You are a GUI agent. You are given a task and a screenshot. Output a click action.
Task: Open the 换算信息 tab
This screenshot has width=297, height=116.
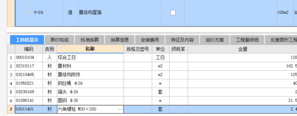click(x=120, y=40)
